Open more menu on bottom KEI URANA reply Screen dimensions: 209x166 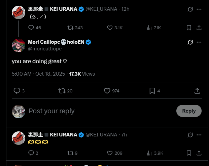tap(199, 135)
